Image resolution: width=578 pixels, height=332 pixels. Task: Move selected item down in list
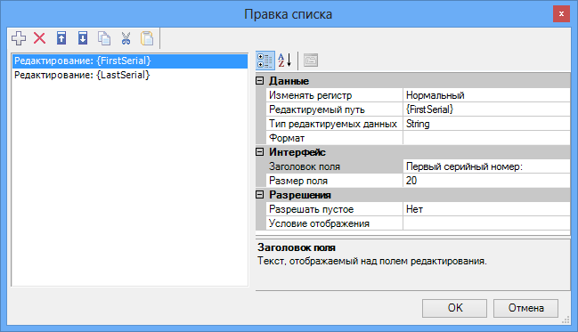(x=83, y=38)
